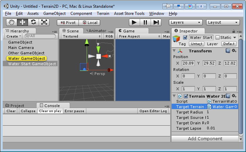246x152 pixels.
Task: Click the GameObject cube icon in Inspector
Action: (176, 39)
